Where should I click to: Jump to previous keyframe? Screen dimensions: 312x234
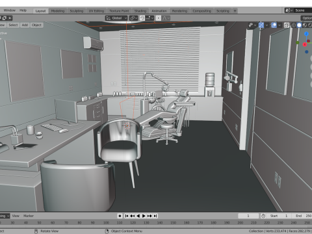click(133, 216)
